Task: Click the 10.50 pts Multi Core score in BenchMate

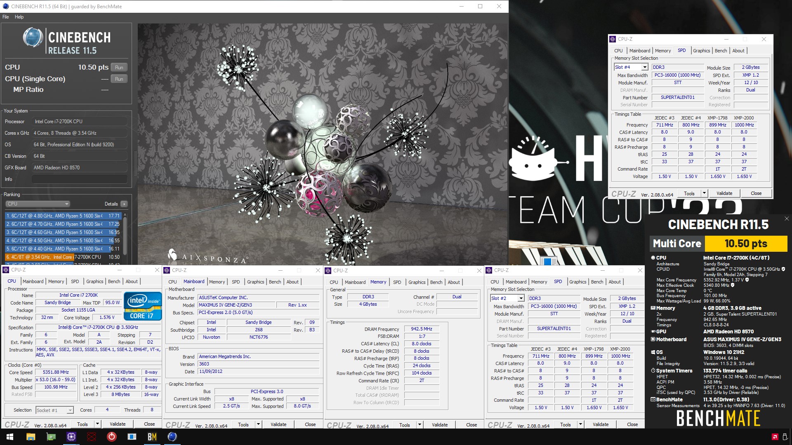Action: pos(746,244)
